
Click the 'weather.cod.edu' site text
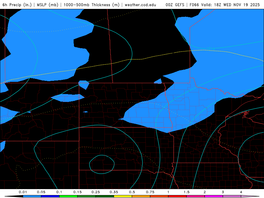[141, 5]
